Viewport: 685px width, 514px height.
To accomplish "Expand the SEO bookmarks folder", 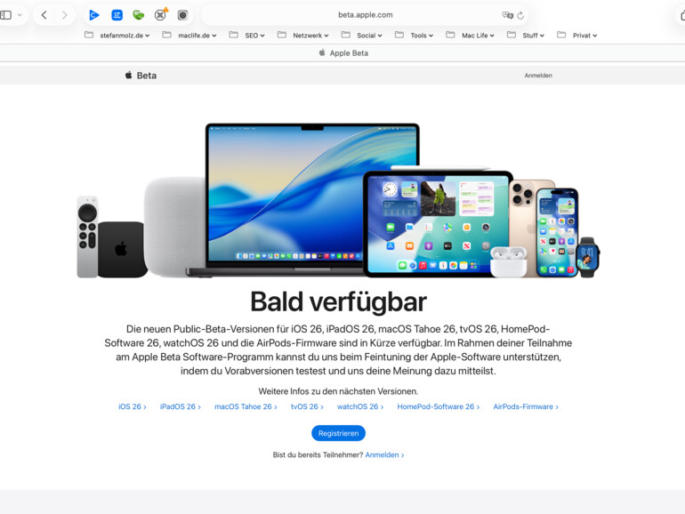I will pos(246,36).
